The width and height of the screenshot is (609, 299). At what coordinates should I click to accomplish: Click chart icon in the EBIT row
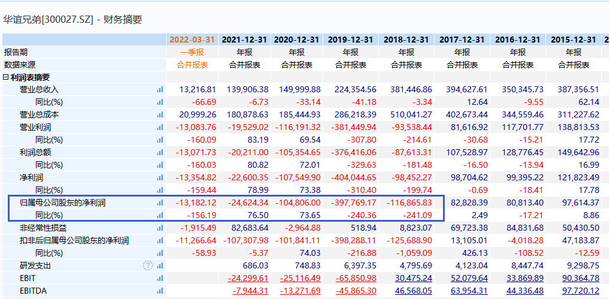(159, 278)
